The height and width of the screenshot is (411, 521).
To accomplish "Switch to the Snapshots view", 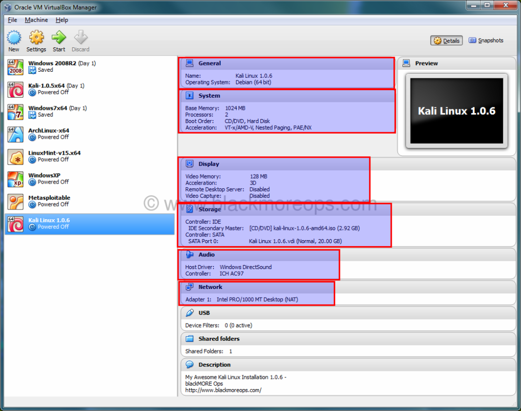I will 486,41.
